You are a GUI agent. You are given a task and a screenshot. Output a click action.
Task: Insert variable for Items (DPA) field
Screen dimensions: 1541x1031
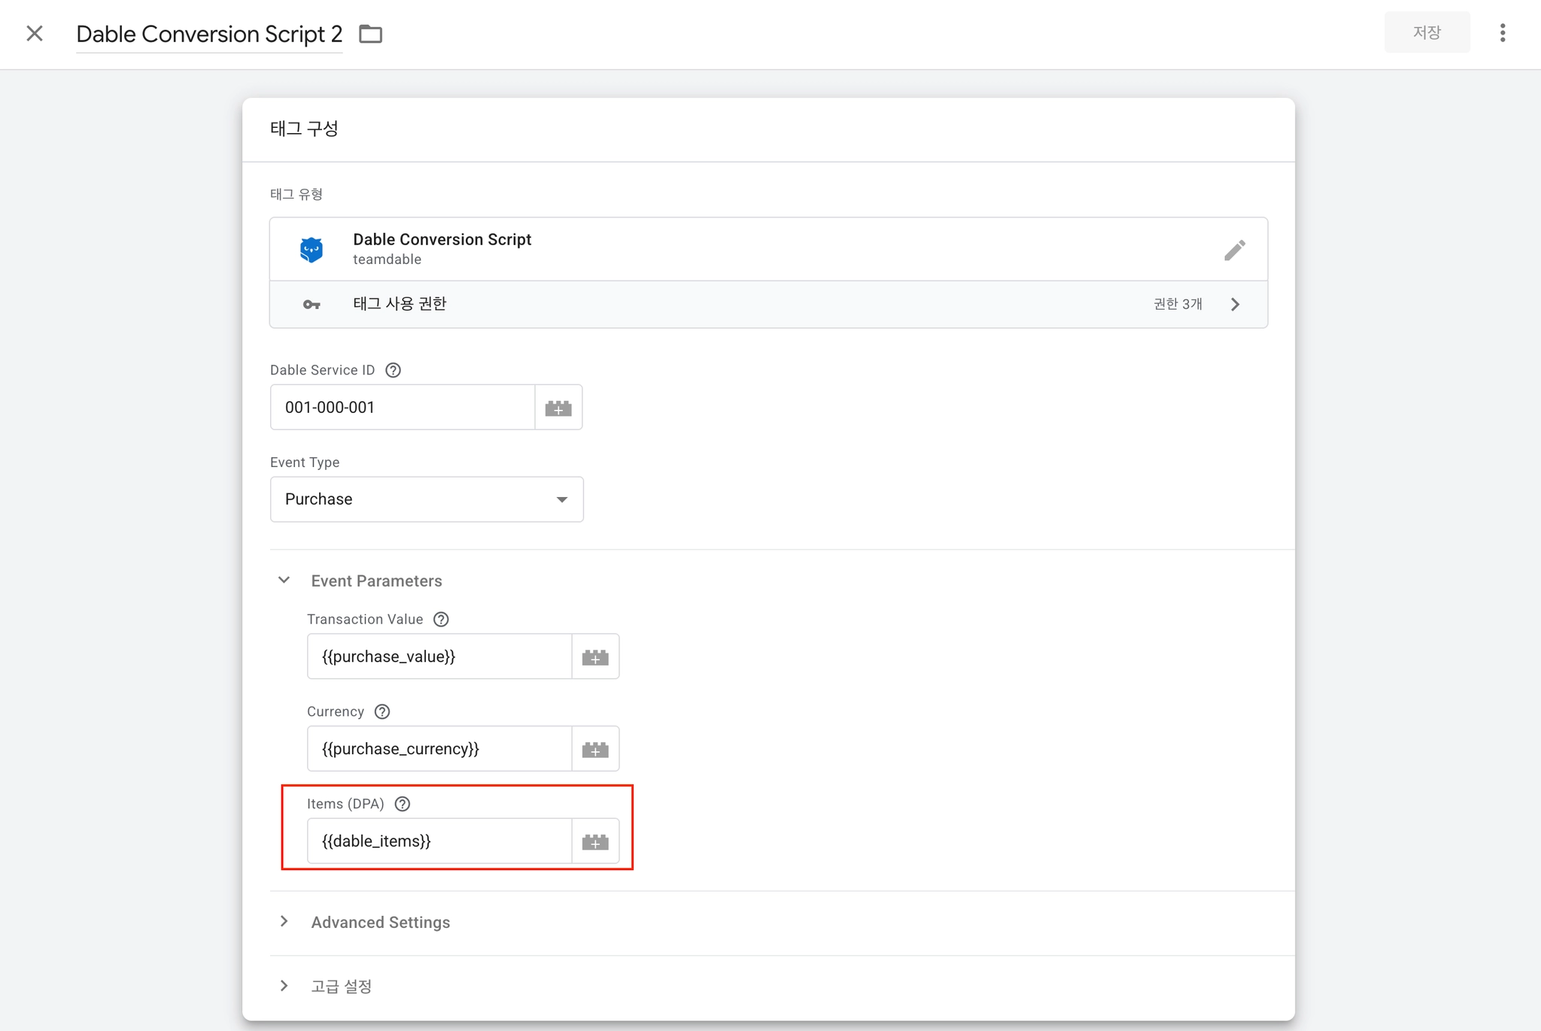[x=595, y=841]
